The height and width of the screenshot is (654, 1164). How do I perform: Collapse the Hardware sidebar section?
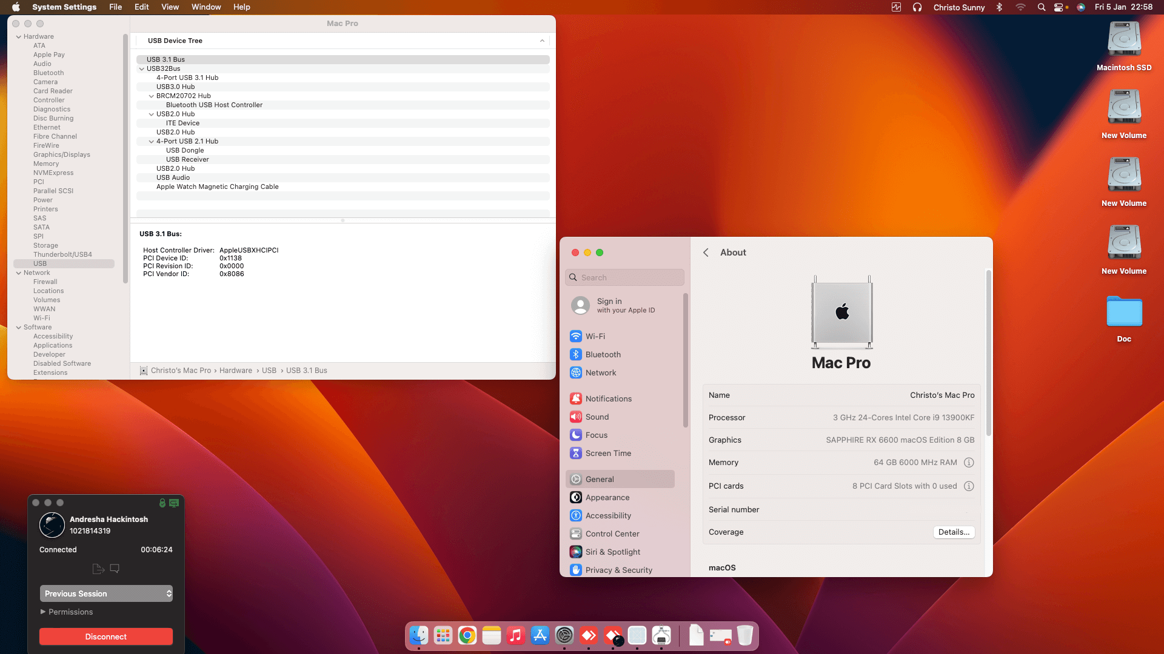tap(19, 36)
